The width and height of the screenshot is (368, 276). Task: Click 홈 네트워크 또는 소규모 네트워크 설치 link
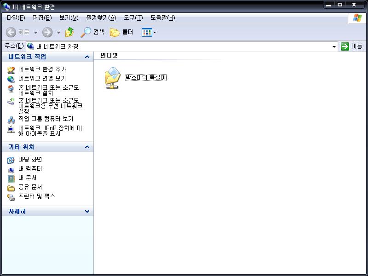(49, 90)
